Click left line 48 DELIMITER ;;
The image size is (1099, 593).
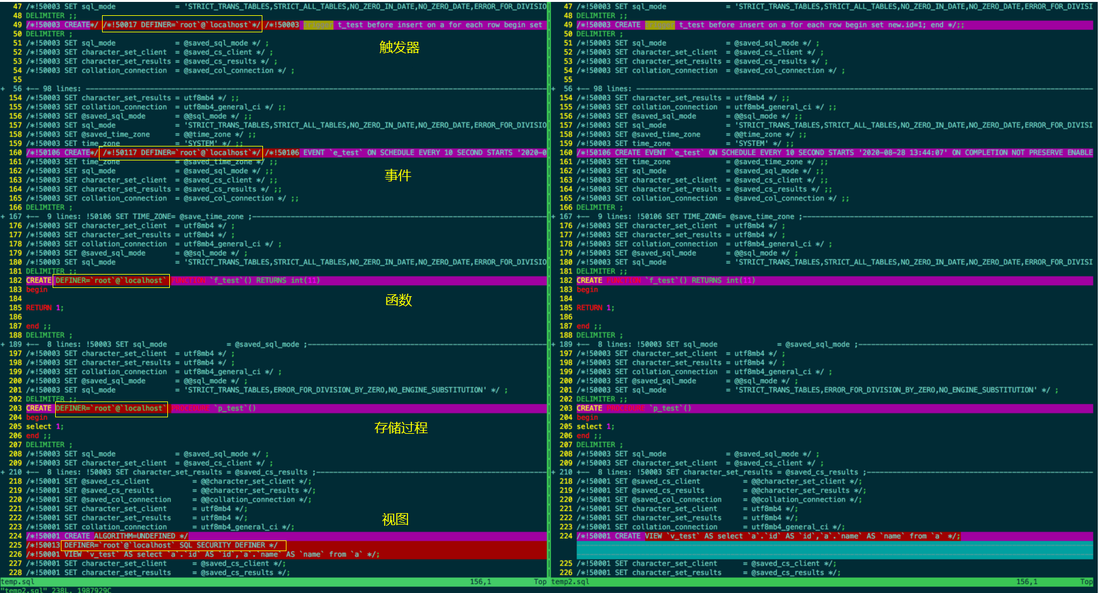click(x=51, y=15)
